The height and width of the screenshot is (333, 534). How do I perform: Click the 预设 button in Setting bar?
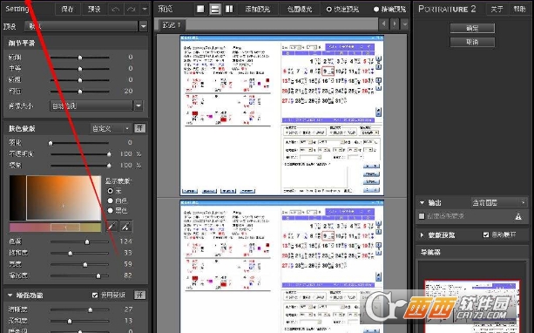pos(94,10)
